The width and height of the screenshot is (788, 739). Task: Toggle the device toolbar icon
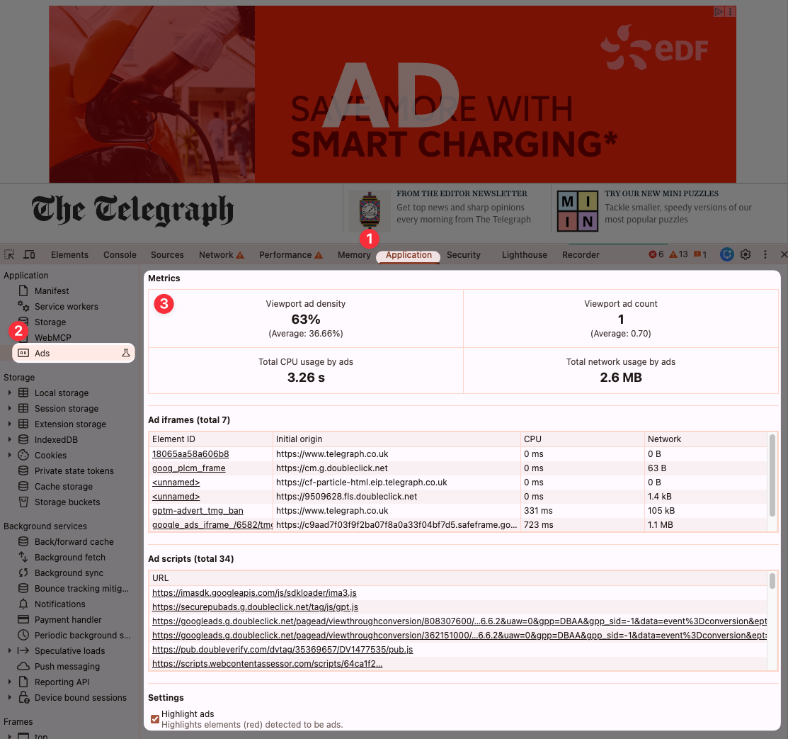(x=29, y=254)
